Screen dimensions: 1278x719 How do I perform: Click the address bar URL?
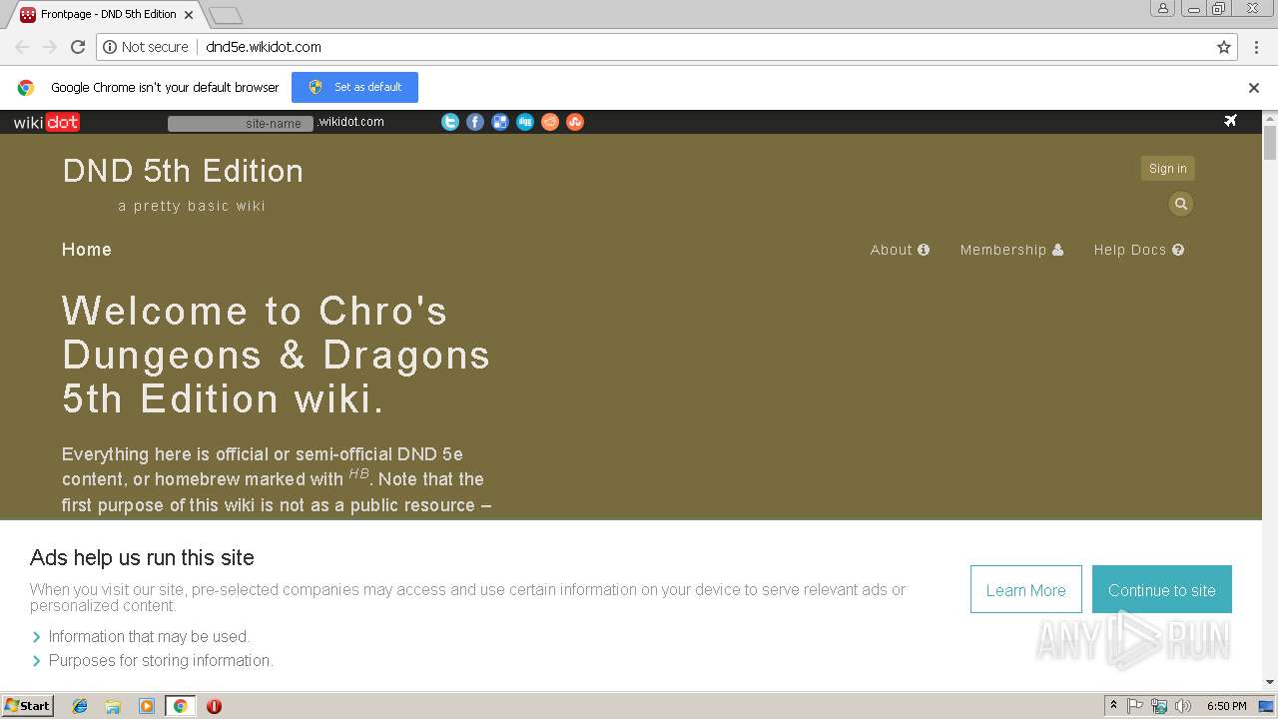tap(264, 47)
